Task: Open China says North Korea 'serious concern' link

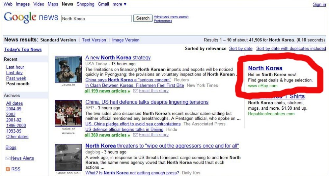Action: tap(128, 80)
